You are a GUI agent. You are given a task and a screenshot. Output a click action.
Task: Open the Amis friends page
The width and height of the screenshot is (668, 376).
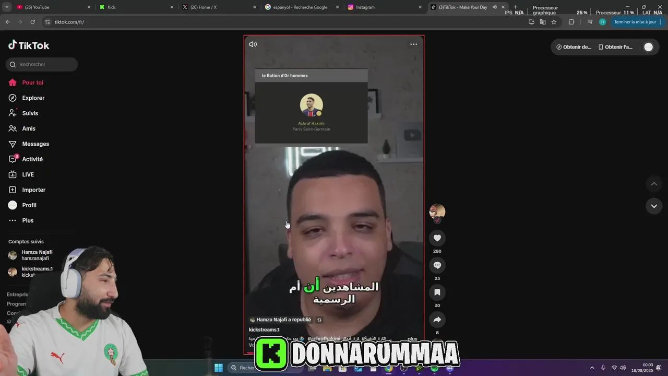click(x=22, y=128)
